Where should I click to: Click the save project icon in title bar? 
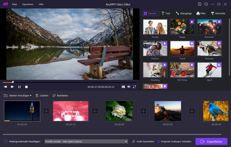(199, 4)
